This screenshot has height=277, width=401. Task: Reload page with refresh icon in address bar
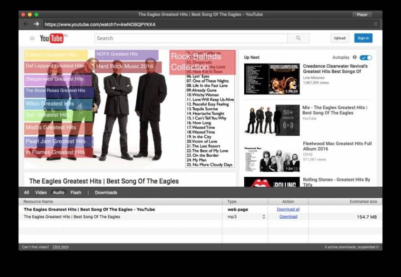tap(376, 24)
